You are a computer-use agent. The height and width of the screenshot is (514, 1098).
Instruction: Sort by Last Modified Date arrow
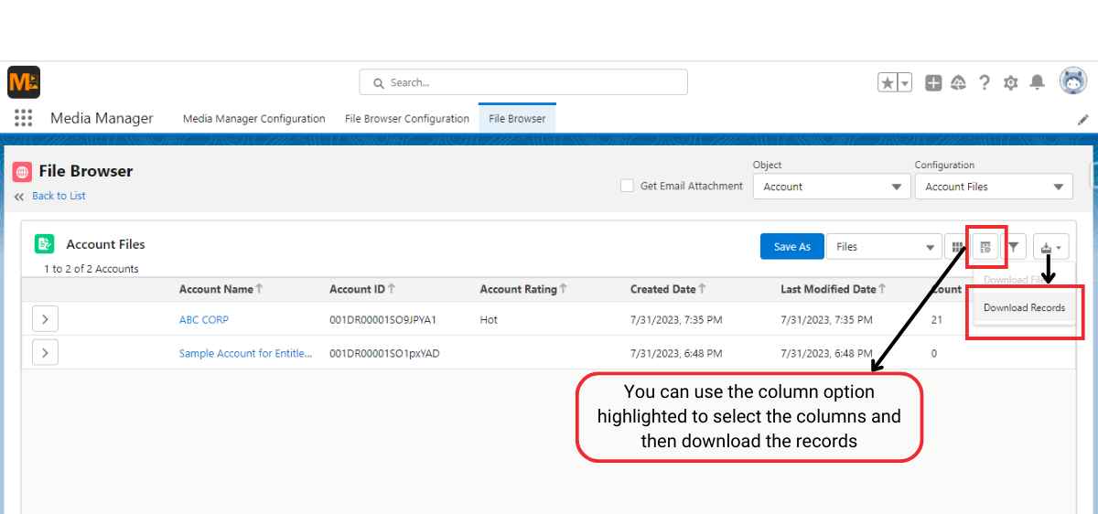coord(883,289)
